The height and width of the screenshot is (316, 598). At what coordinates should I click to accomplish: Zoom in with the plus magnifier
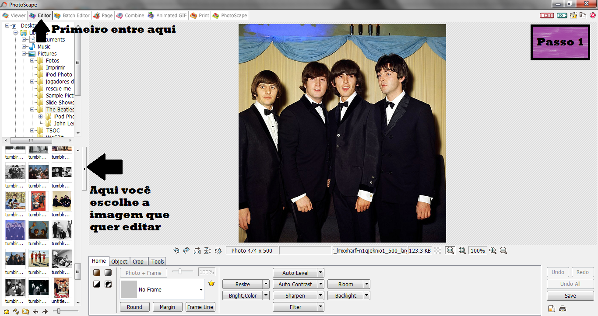pyautogui.click(x=493, y=250)
